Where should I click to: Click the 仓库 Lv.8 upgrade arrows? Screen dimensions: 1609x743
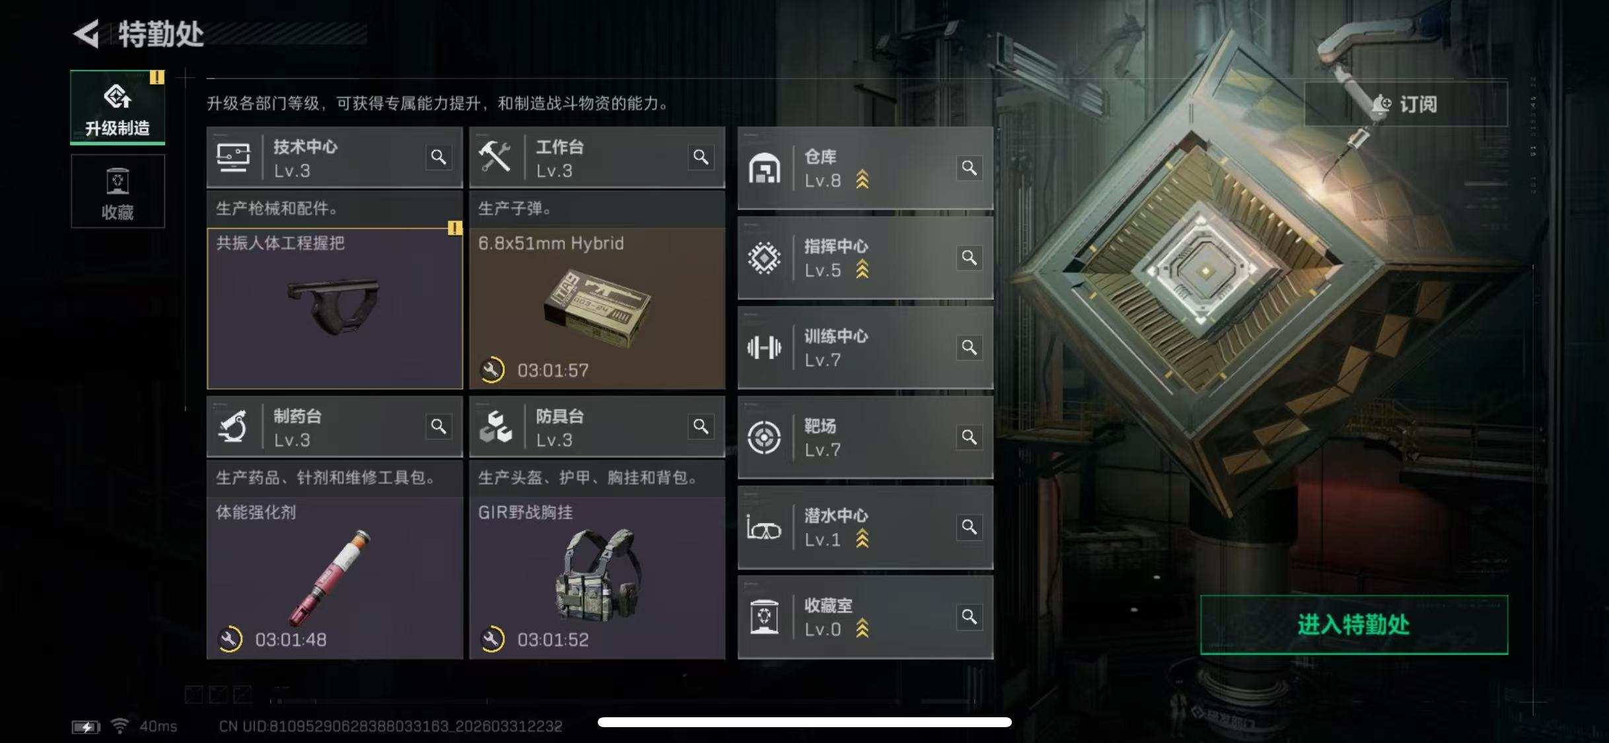[863, 180]
